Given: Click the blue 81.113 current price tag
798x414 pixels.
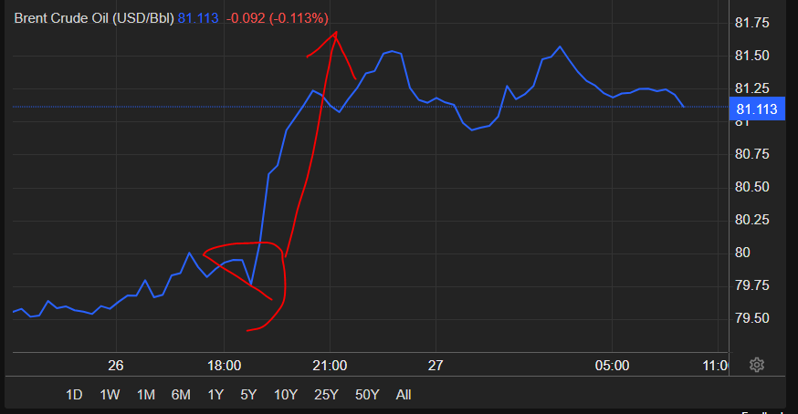Looking at the screenshot, I should 756,109.
